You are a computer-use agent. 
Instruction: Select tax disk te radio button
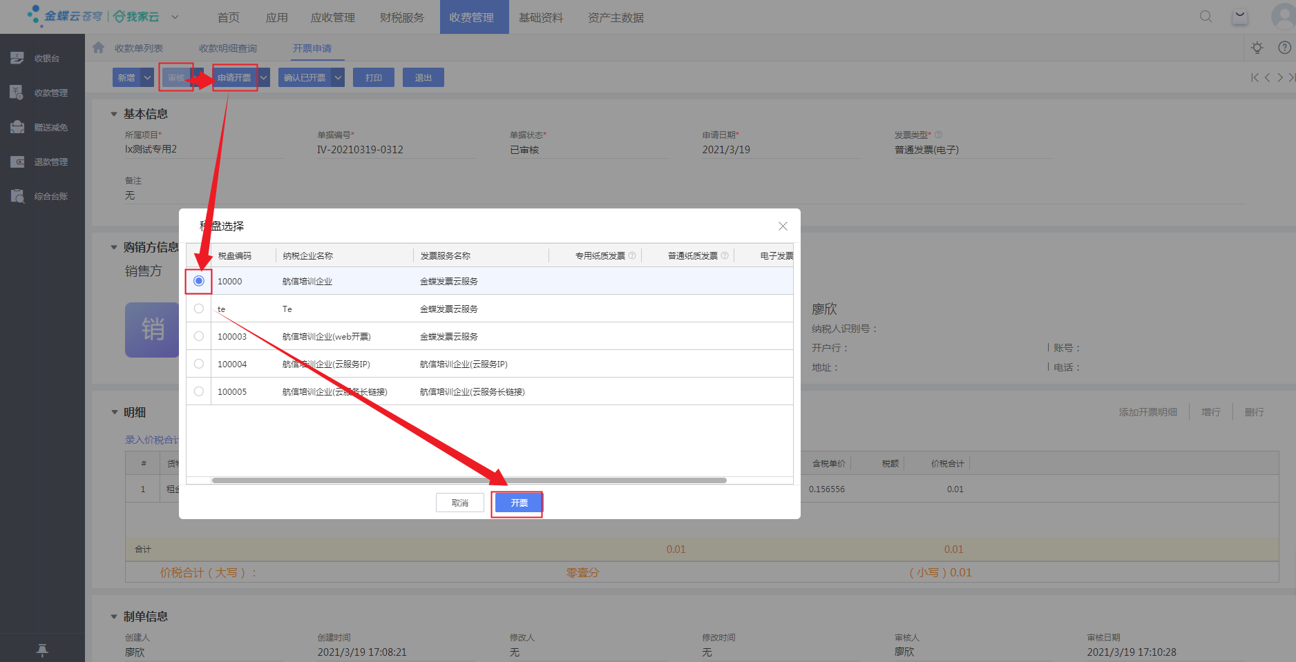coord(199,309)
